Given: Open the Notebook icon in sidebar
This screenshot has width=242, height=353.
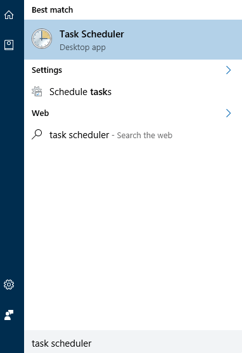Looking at the screenshot, I should coord(9,45).
